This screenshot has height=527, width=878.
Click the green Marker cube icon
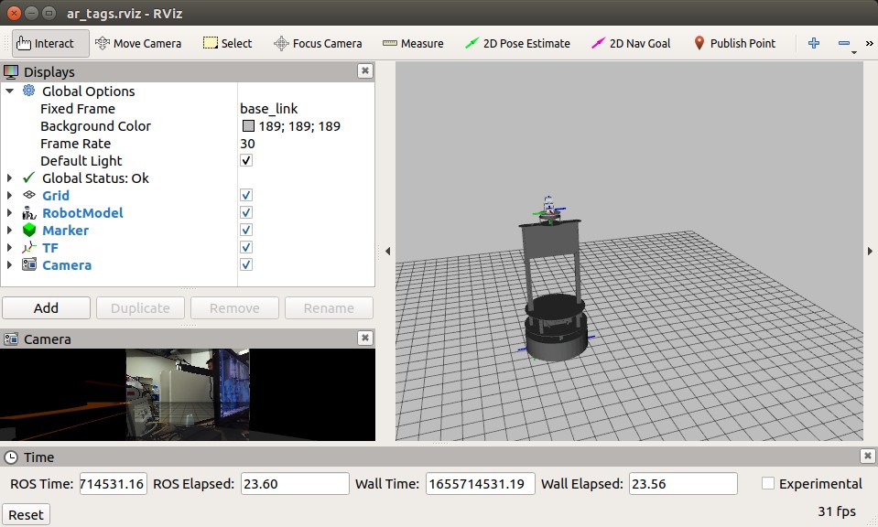[29, 230]
